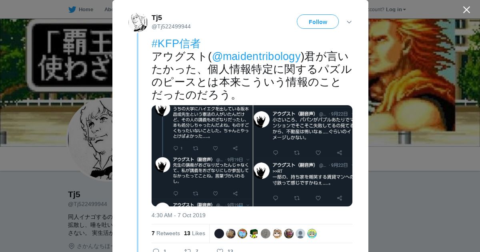Viewport: 480px width, 252px height.
Task: Open the tweet timestamp 7 Oct 2019
Action: [178, 215]
